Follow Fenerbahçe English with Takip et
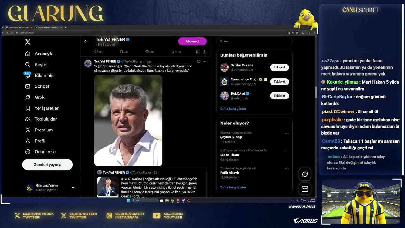 tap(279, 82)
